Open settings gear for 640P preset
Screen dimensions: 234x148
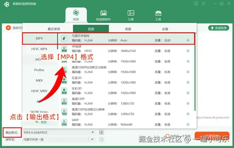pyautogui.click(x=188, y=124)
